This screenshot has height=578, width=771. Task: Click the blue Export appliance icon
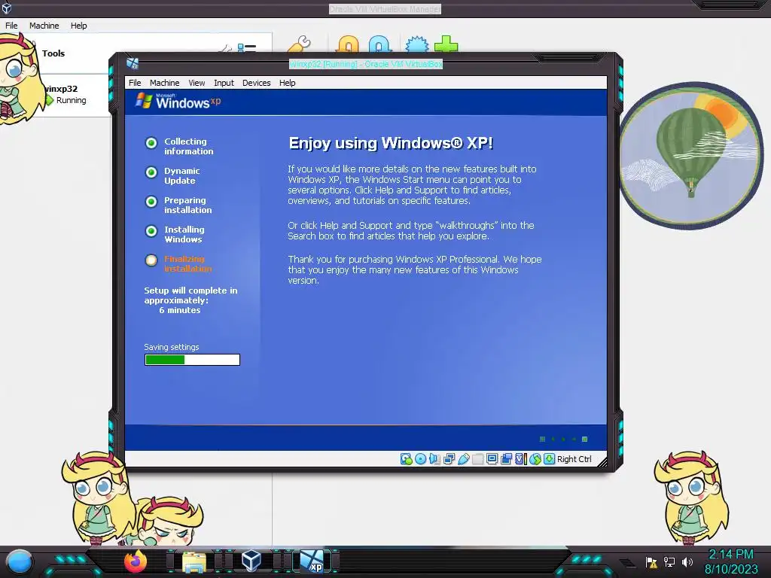tap(380, 44)
